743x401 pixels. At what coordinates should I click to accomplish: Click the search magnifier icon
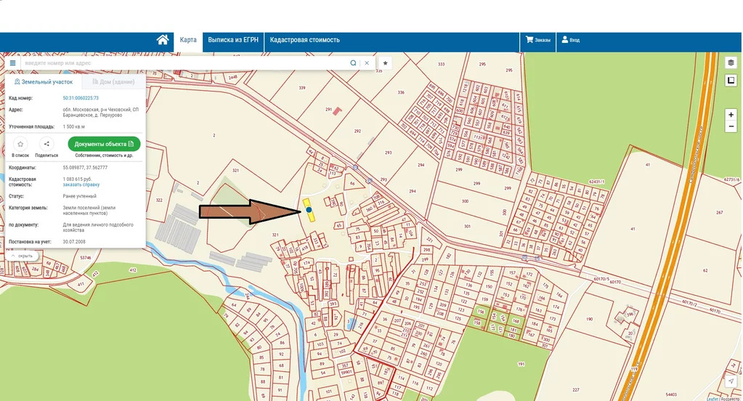353,63
